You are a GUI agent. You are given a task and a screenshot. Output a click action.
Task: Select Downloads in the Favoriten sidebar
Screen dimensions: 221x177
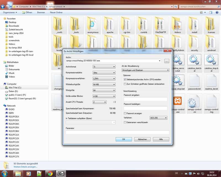pos(14,26)
